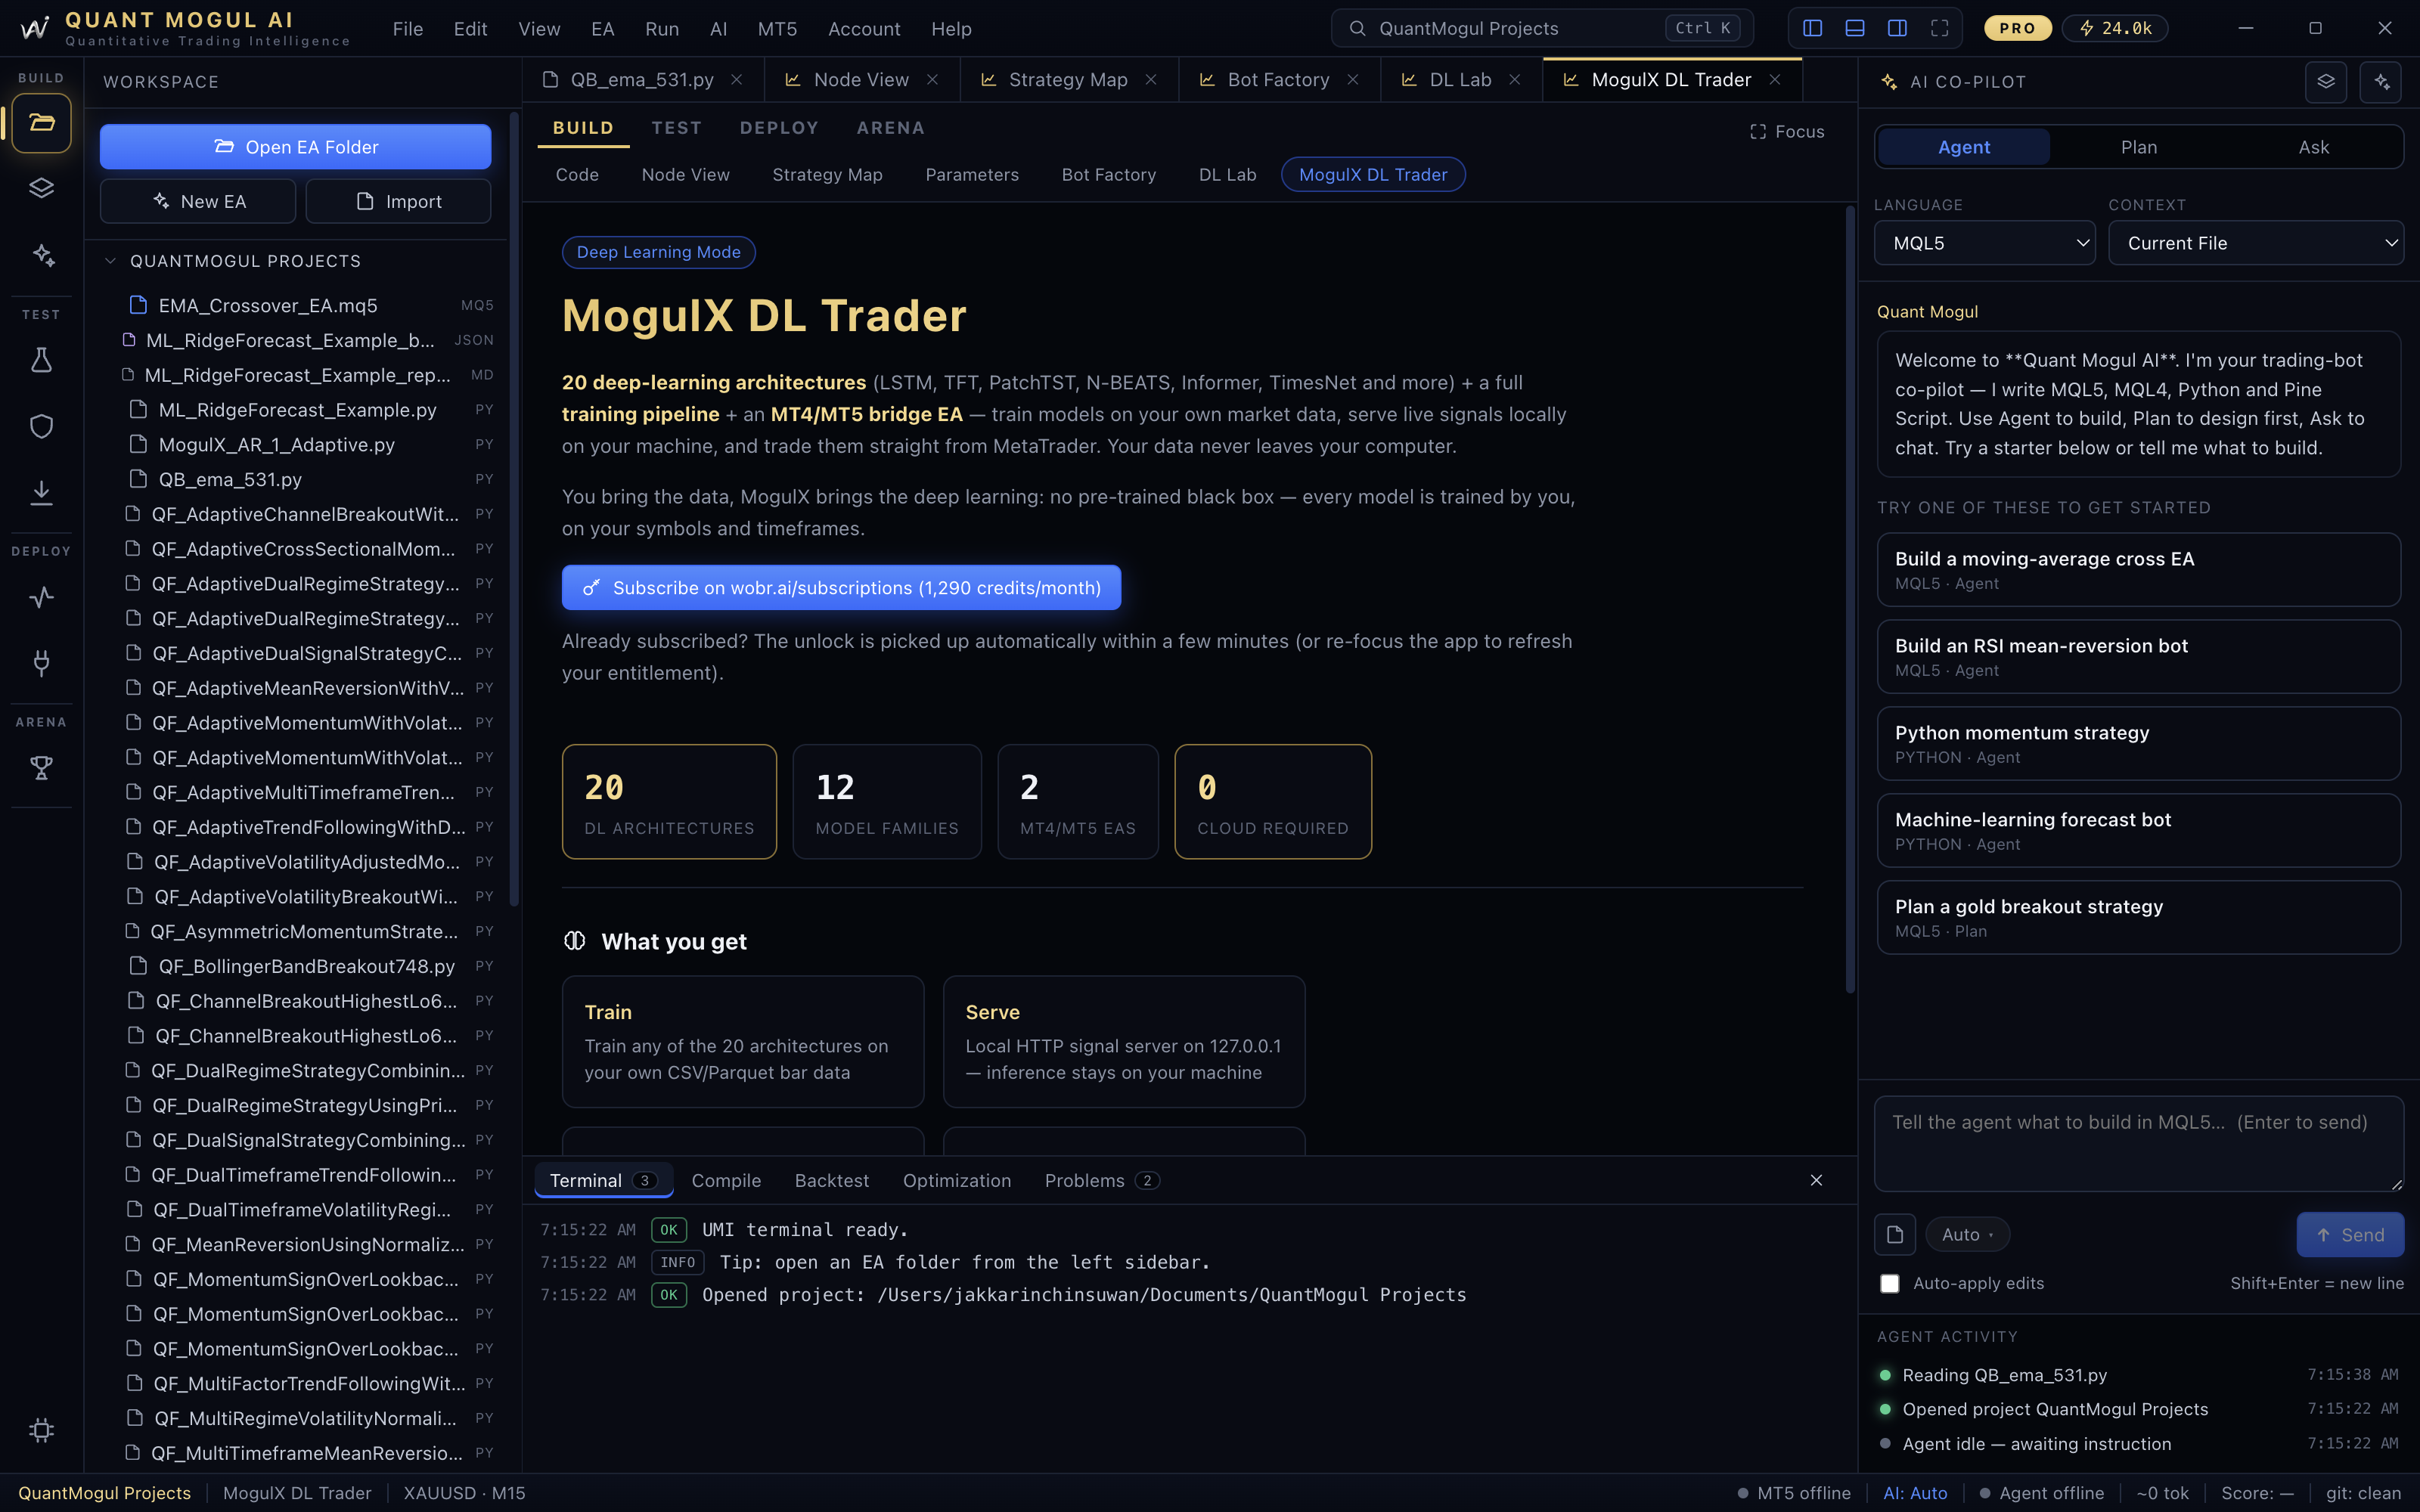Open the plug icon under Deploy
The width and height of the screenshot is (2420, 1512).
(x=41, y=662)
